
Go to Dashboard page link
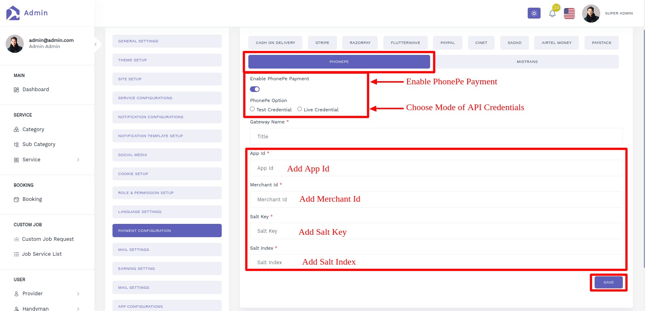click(36, 90)
